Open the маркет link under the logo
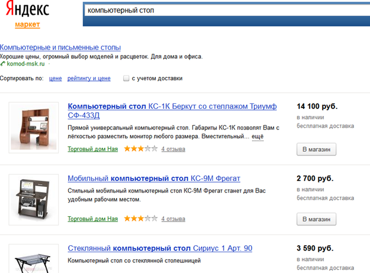The image size is (370, 273). 27,24
